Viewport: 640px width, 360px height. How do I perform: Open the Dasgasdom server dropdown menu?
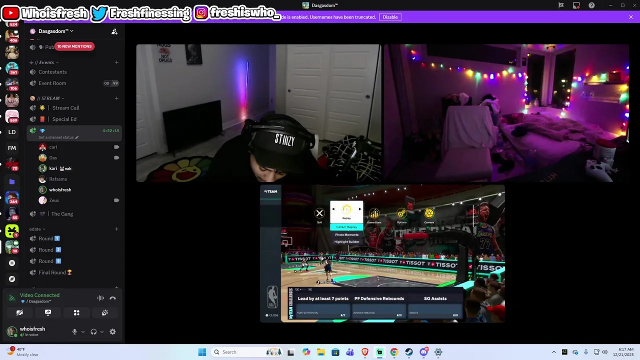click(x=55, y=31)
